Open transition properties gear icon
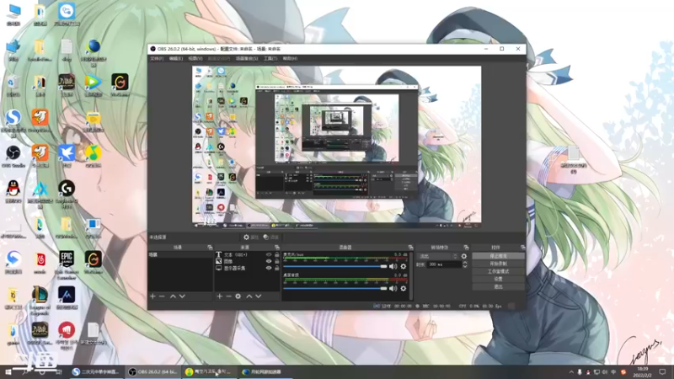This screenshot has width=674, height=379. [x=464, y=256]
